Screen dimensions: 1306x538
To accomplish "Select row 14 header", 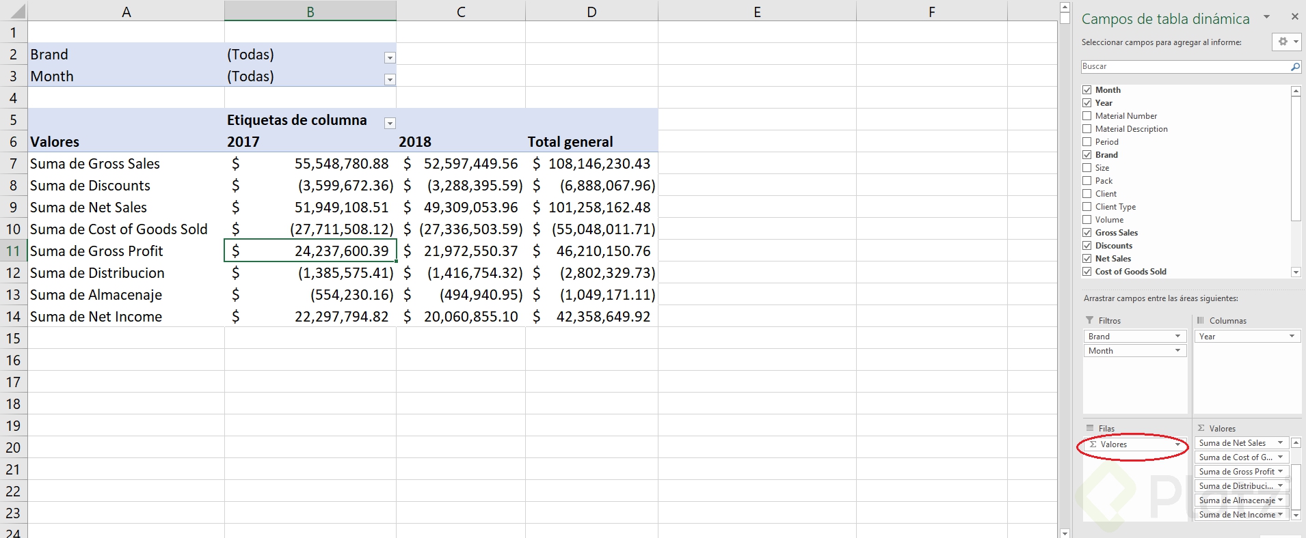I will coord(14,317).
